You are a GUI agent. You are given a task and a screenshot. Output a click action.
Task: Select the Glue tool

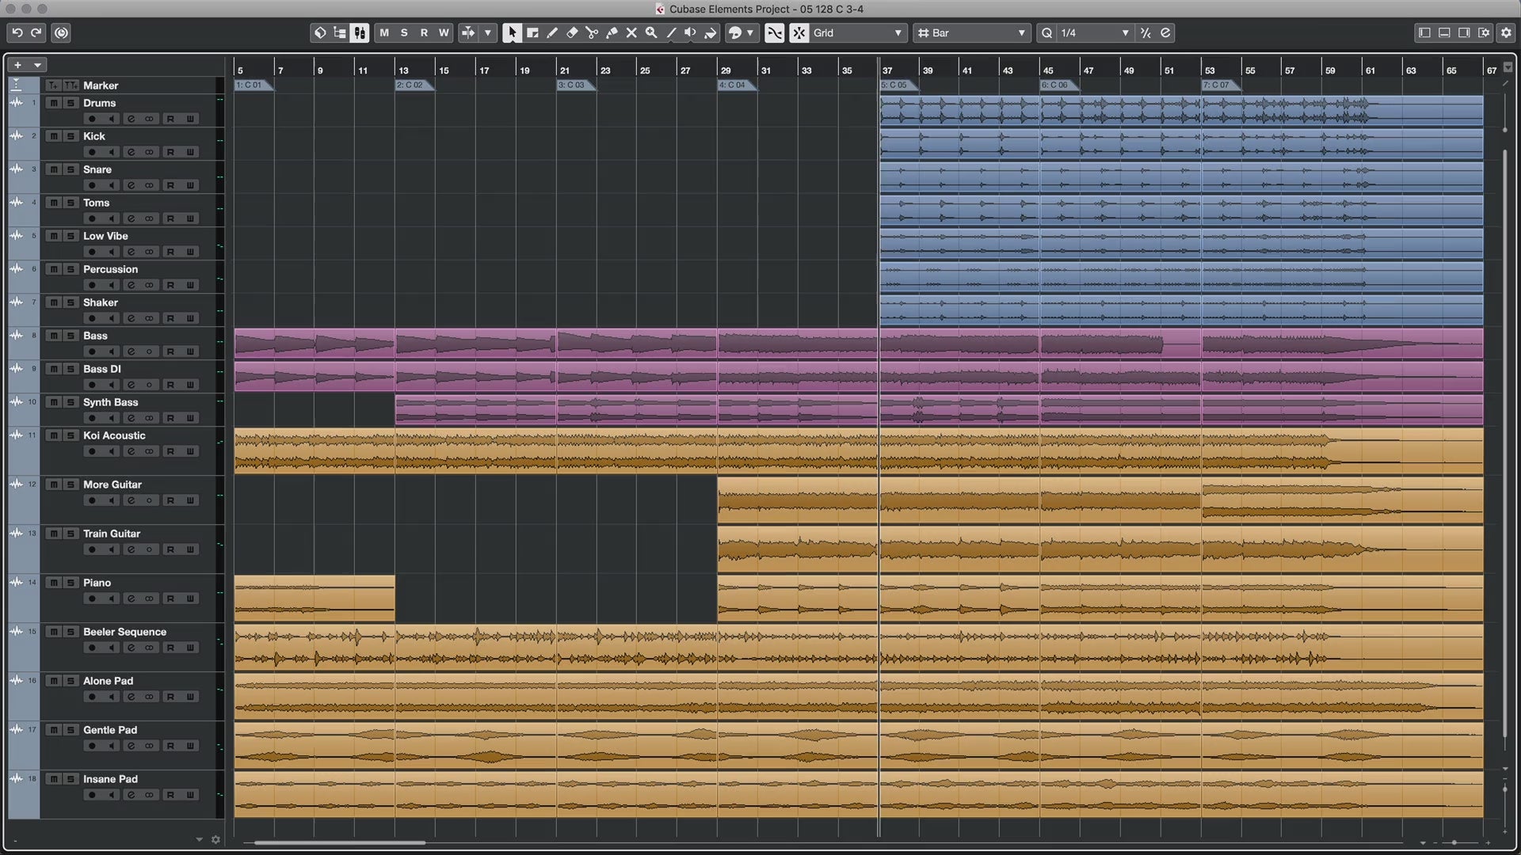[x=612, y=32]
